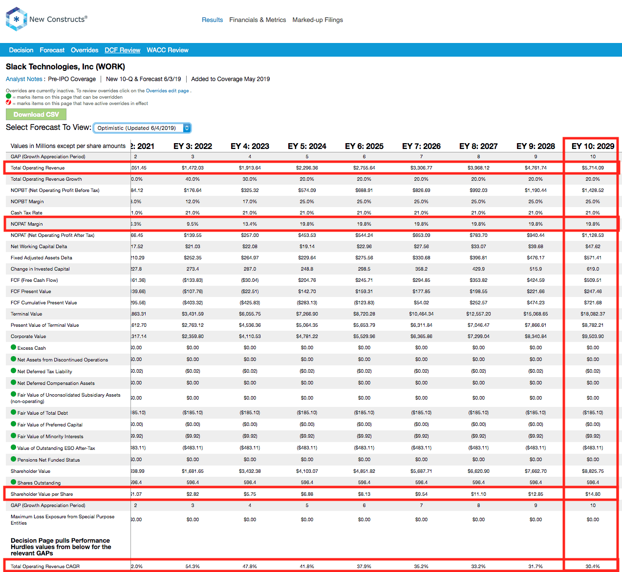This screenshot has height=572, width=622.
Task: Click the green override dot beside Excess Cash
Action: click(x=14, y=347)
